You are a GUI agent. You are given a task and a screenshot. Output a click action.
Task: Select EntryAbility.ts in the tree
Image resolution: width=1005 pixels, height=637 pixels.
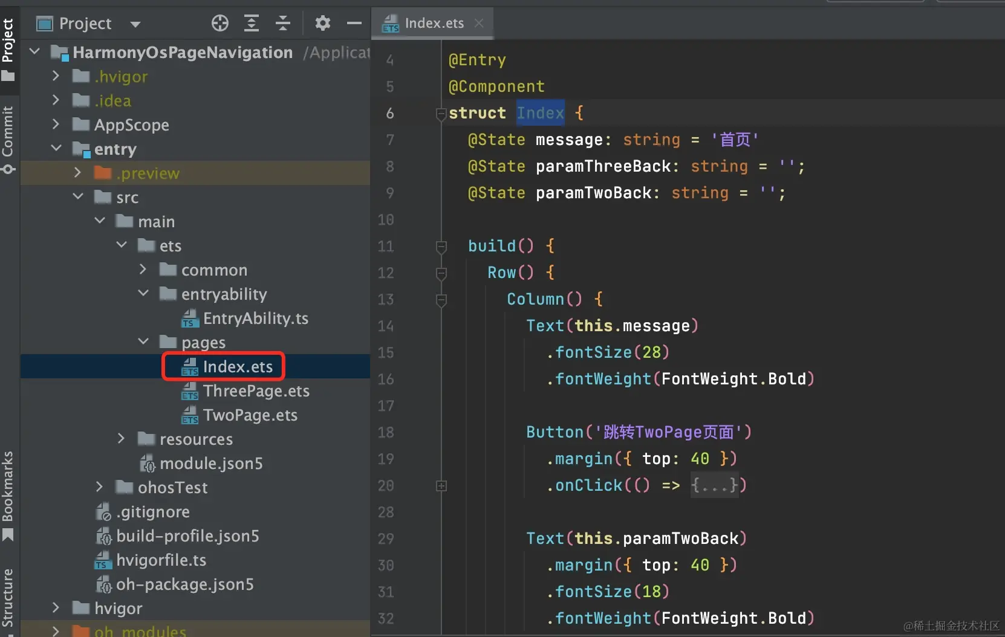[x=256, y=318]
